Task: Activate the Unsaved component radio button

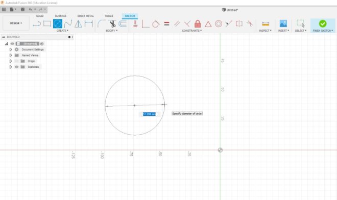Action: tap(42, 43)
